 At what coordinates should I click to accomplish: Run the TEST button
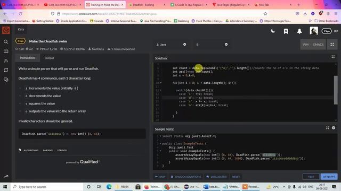tap(311, 177)
